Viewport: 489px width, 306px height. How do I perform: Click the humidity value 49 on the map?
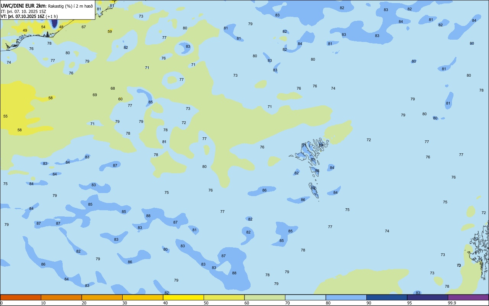25,31
